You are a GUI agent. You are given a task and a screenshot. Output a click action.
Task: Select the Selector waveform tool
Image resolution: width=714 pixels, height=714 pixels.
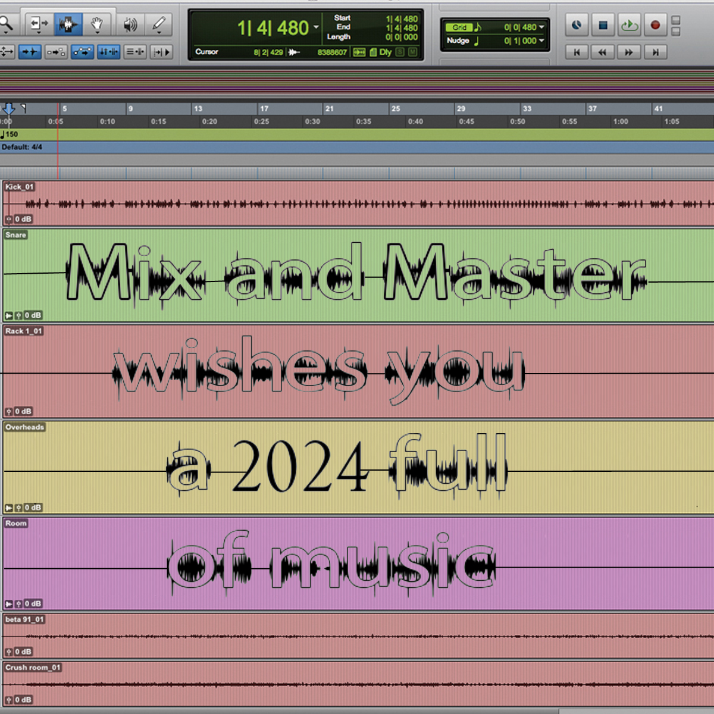click(67, 24)
